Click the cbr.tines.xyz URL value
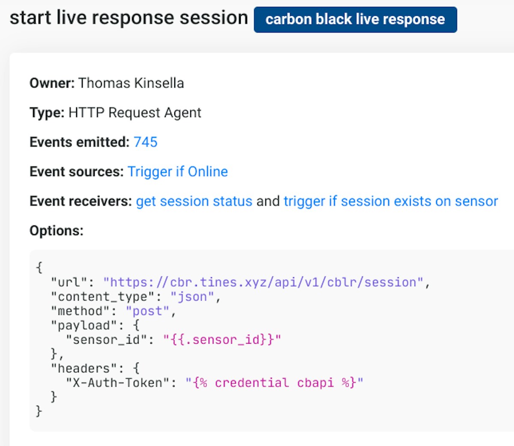The height and width of the screenshot is (446, 514). coord(263,282)
